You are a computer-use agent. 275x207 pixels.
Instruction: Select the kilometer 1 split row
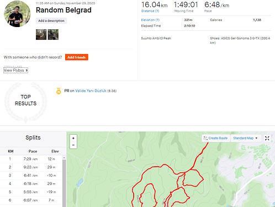31,159
